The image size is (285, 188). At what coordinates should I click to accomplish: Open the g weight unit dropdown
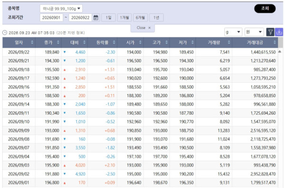[x=233, y=32]
